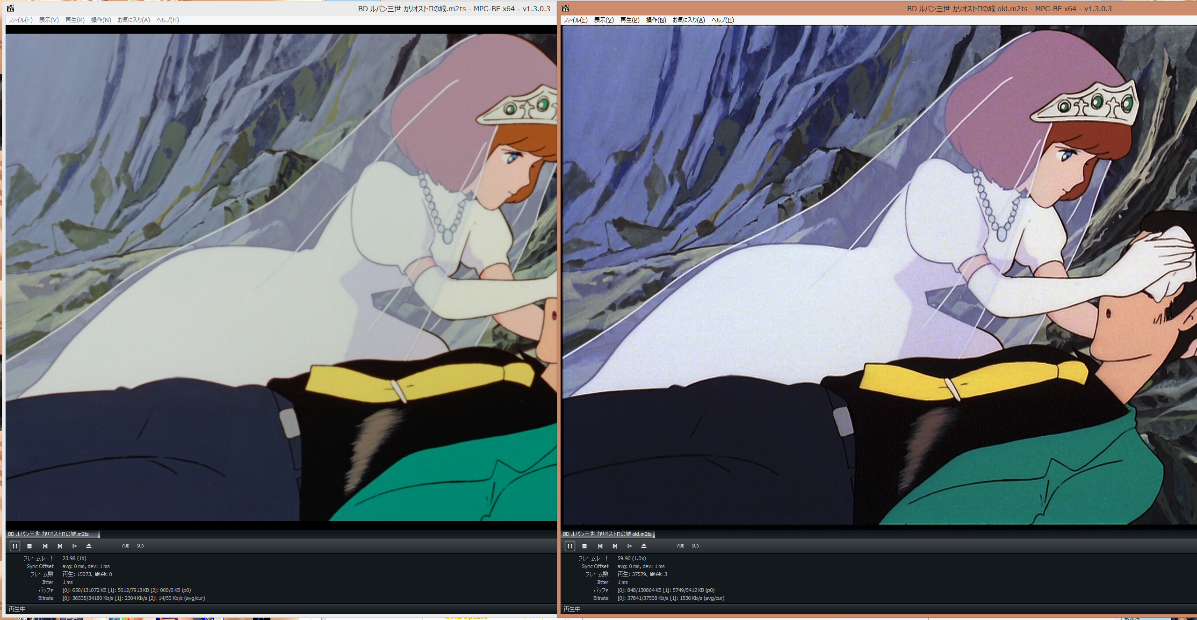Stop playback in the left player
The height and width of the screenshot is (620, 1197).
point(29,546)
